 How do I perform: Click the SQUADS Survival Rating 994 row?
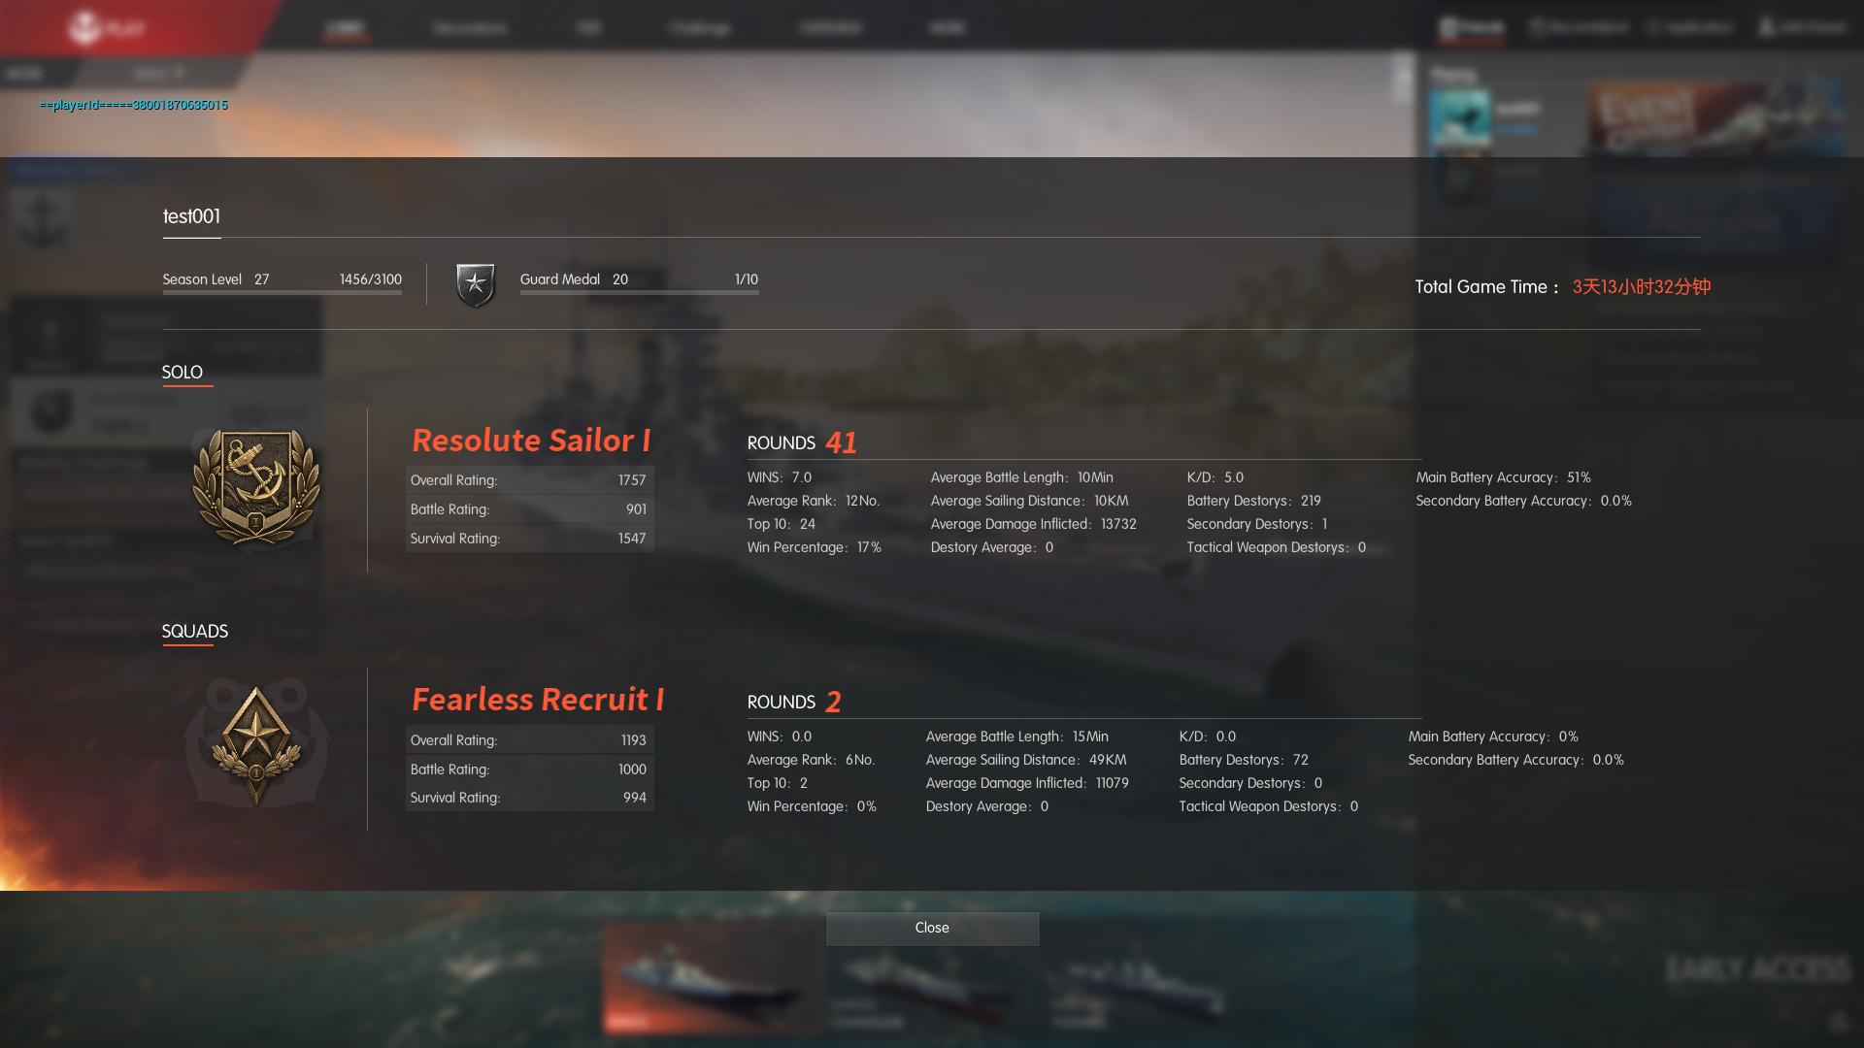point(529,798)
